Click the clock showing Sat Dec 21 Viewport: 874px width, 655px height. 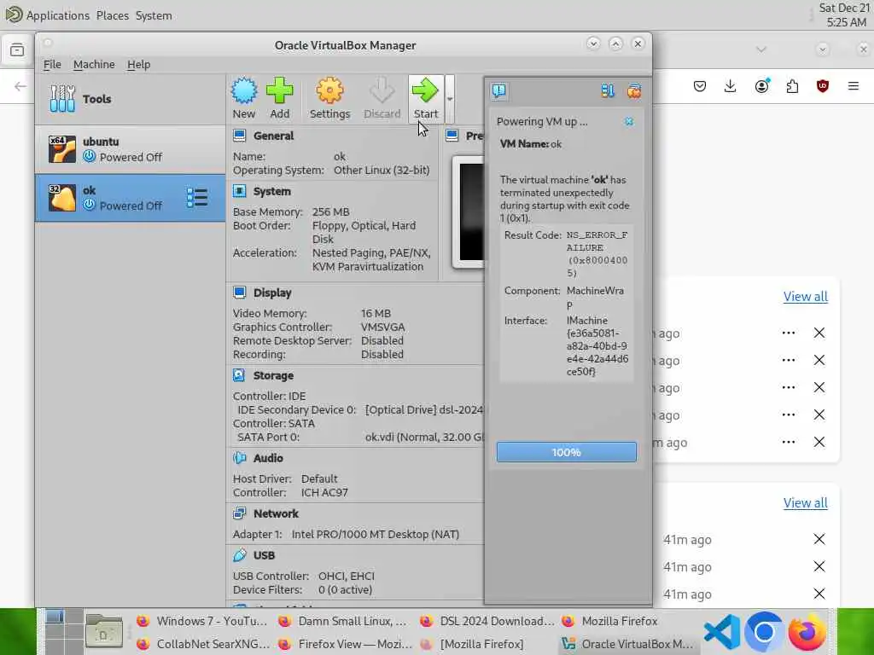tap(843, 15)
